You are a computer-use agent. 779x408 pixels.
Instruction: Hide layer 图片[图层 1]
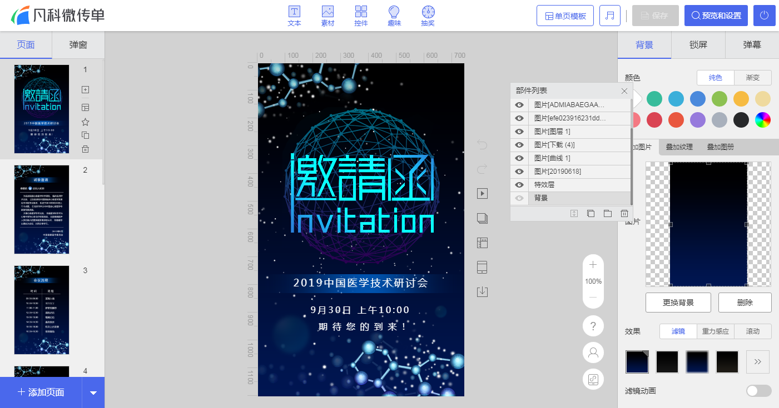pyautogui.click(x=519, y=131)
